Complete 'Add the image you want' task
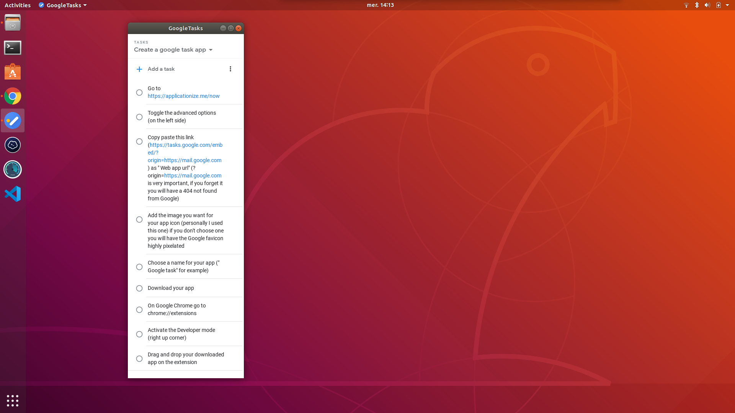The height and width of the screenshot is (413, 735). [139, 220]
